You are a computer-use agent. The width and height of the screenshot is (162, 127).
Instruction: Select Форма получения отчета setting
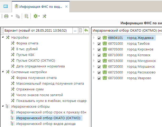(36, 78)
